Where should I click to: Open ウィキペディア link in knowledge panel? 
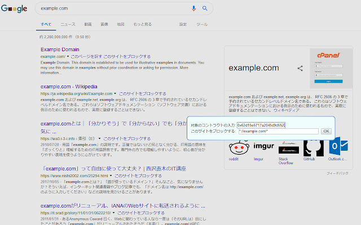coord(287,110)
